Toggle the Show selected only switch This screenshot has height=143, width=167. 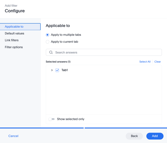click(51, 119)
